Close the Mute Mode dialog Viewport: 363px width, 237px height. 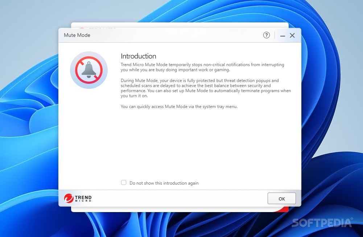click(x=292, y=35)
